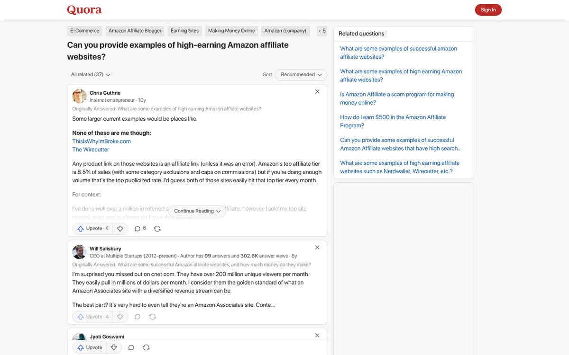
Task: Open comments on Chris Guthrie's answer
Action: pos(137,228)
